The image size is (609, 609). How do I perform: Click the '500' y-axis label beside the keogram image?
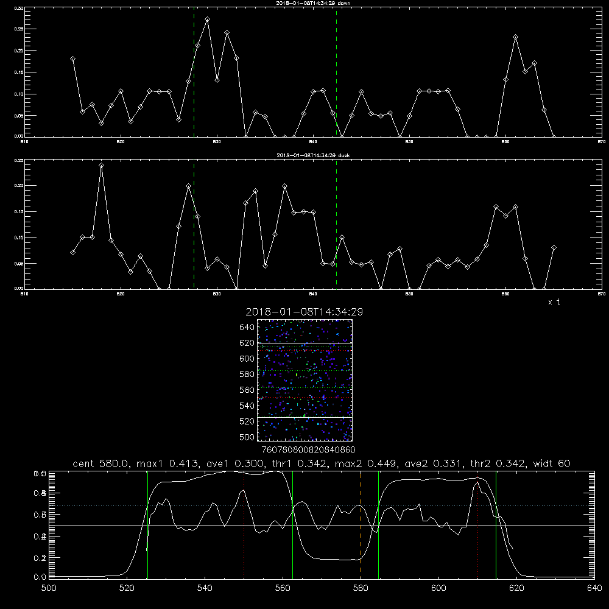[x=247, y=437]
